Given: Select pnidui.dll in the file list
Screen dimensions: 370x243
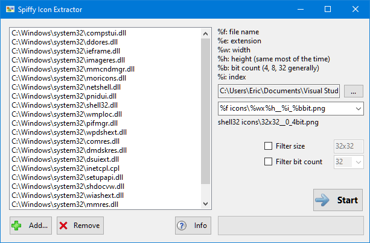Looking at the screenshot, I should click(64, 96).
